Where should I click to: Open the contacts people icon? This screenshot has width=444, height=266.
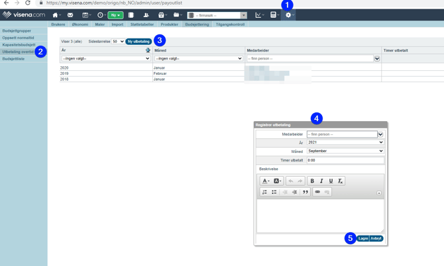(146, 15)
